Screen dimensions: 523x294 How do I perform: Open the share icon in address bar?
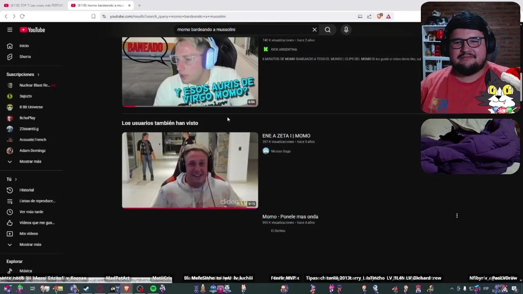(369, 16)
